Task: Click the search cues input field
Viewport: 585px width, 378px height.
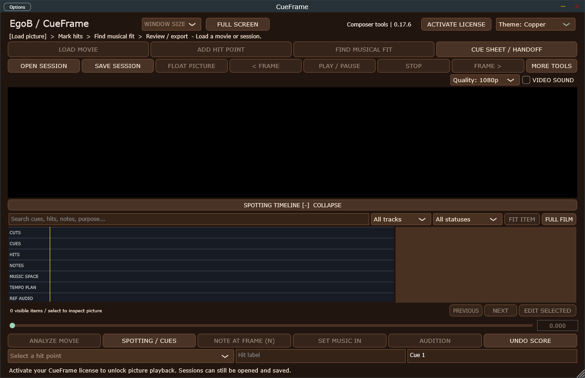Action: click(189, 219)
